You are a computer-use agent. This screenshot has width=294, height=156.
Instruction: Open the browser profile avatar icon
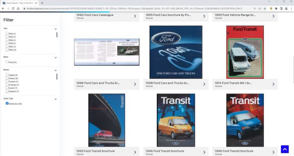[x=286, y=9]
